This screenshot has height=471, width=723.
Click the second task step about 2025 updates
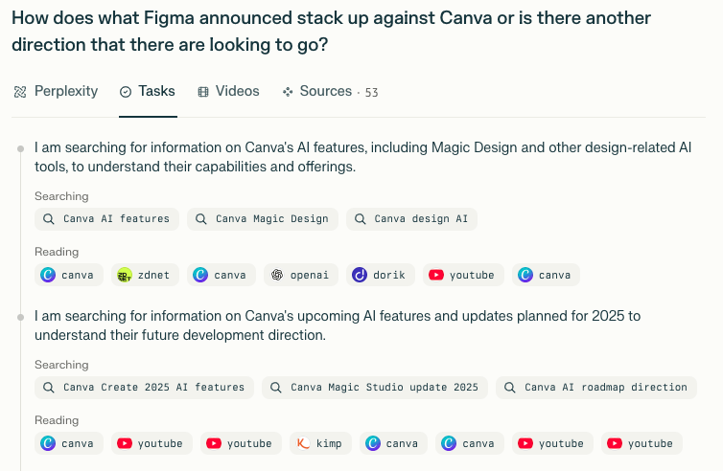pos(338,325)
